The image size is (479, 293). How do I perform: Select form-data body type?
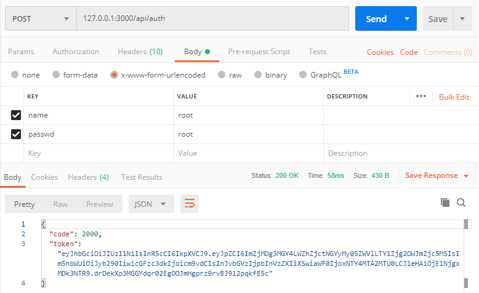coord(56,74)
